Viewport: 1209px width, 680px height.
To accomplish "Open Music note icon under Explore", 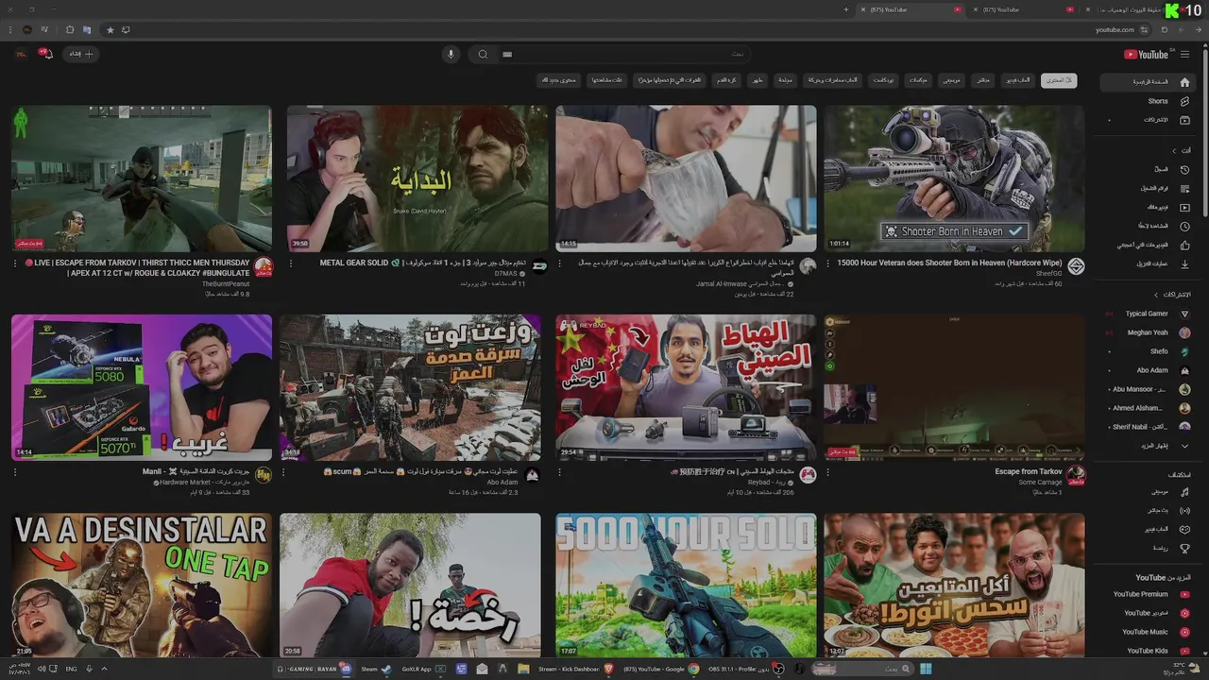I will (1184, 492).
